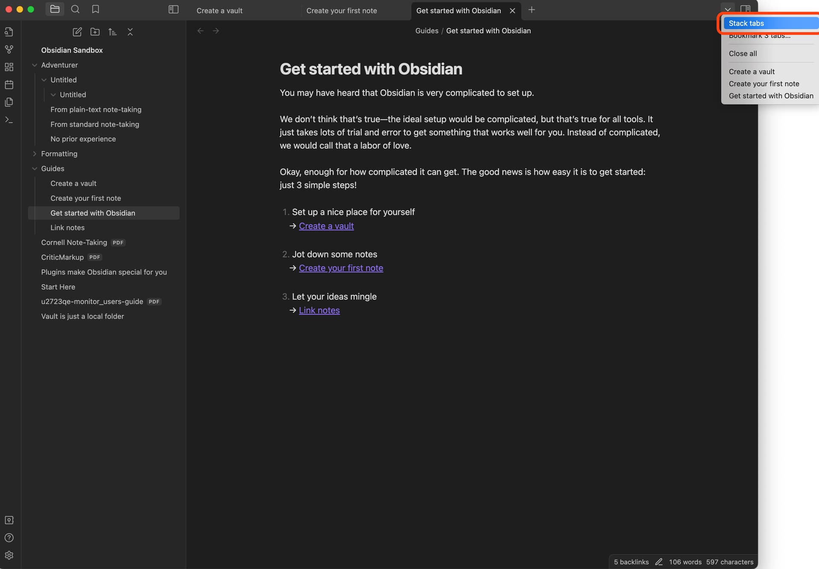Select Get started with Obsidian in tab menu
Viewport: 819px width, 569px height.
tap(770, 96)
